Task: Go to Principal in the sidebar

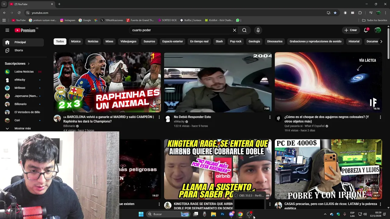Action: (x=23, y=42)
